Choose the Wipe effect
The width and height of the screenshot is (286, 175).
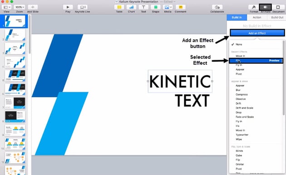pos(239,139)
